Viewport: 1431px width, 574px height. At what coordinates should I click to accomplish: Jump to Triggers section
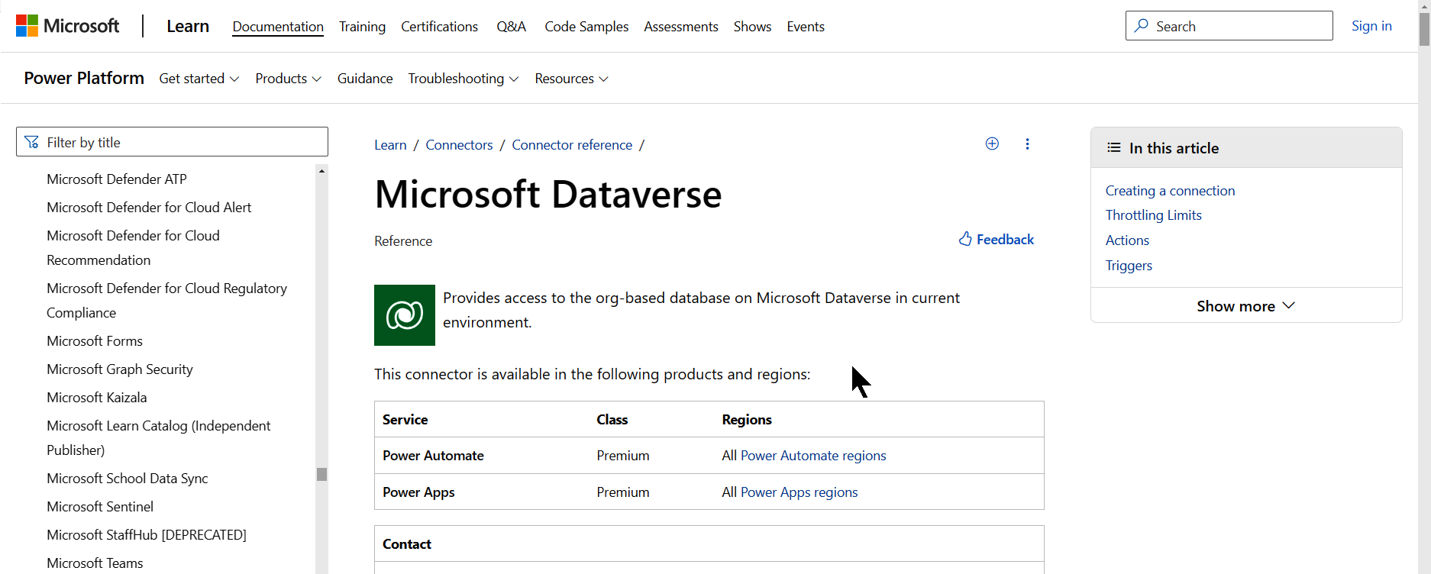1129,266
